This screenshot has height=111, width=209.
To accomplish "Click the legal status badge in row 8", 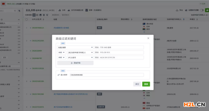I will [x=101, y=107].
